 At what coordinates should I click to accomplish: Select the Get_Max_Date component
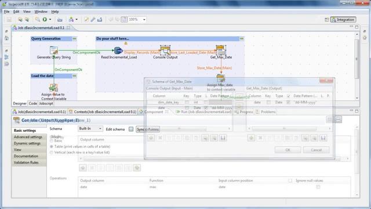point(221,51)
